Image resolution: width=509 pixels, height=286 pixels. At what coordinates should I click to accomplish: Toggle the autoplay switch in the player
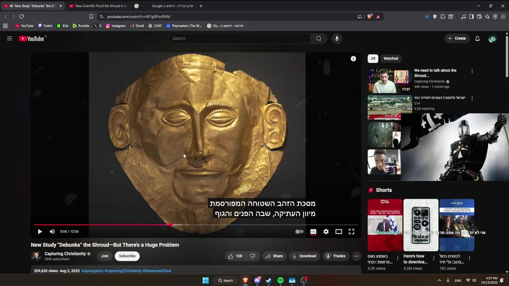tap(299, 232)
